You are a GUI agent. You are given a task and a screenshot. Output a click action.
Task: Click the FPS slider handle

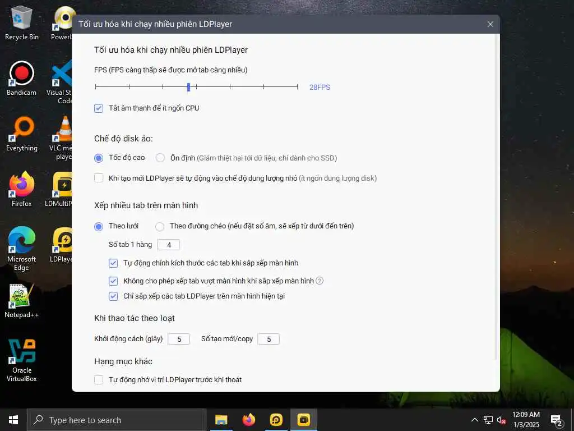pos(188,87)
